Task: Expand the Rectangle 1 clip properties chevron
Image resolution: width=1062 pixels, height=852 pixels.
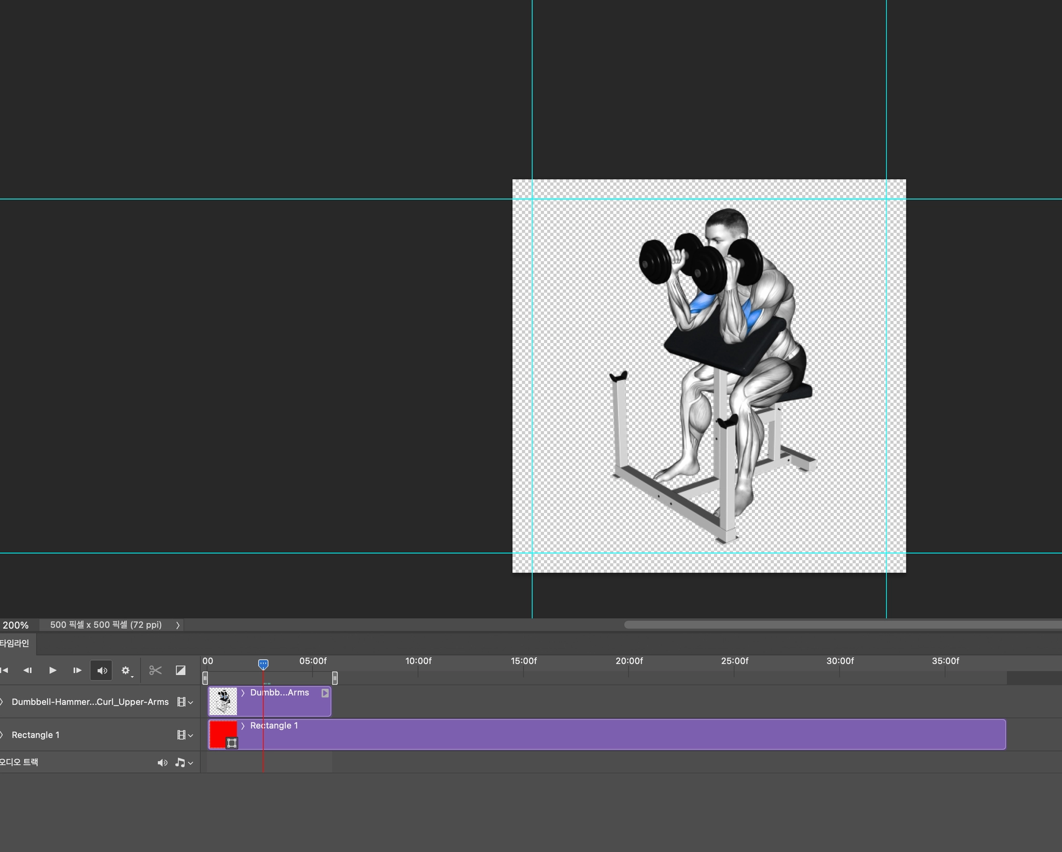Action: [x=243, y=726]
